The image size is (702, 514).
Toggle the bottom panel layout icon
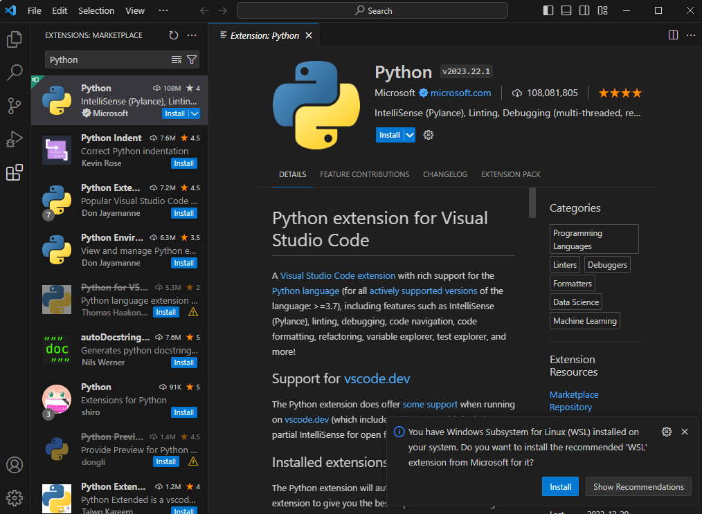point(566,11)
